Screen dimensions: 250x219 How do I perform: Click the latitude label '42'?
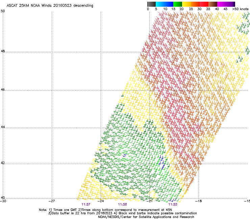(3, 163)
